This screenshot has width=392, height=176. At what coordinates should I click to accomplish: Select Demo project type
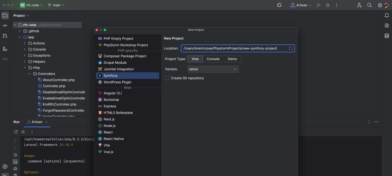point(232,59)
